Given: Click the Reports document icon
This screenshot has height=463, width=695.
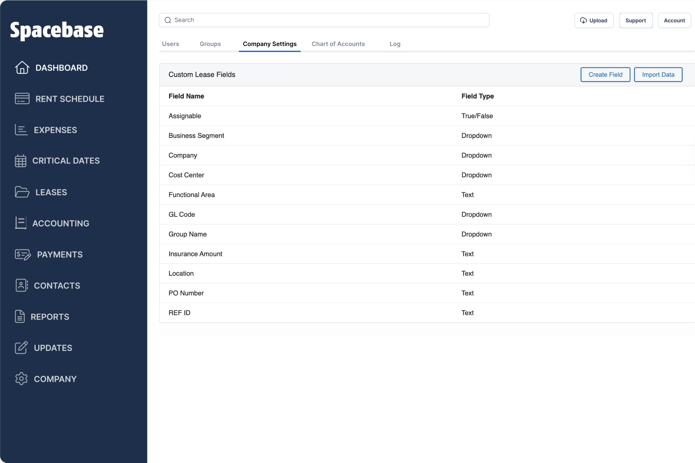Looking at the screenshot, I should coord(20,316).
